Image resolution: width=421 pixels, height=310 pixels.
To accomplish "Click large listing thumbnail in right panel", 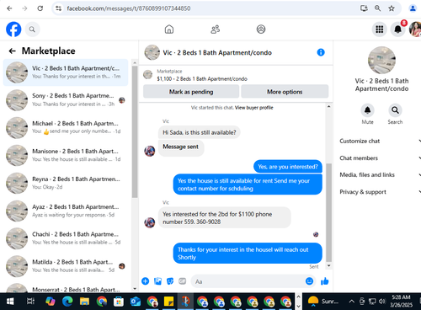I will pos(381,60).
